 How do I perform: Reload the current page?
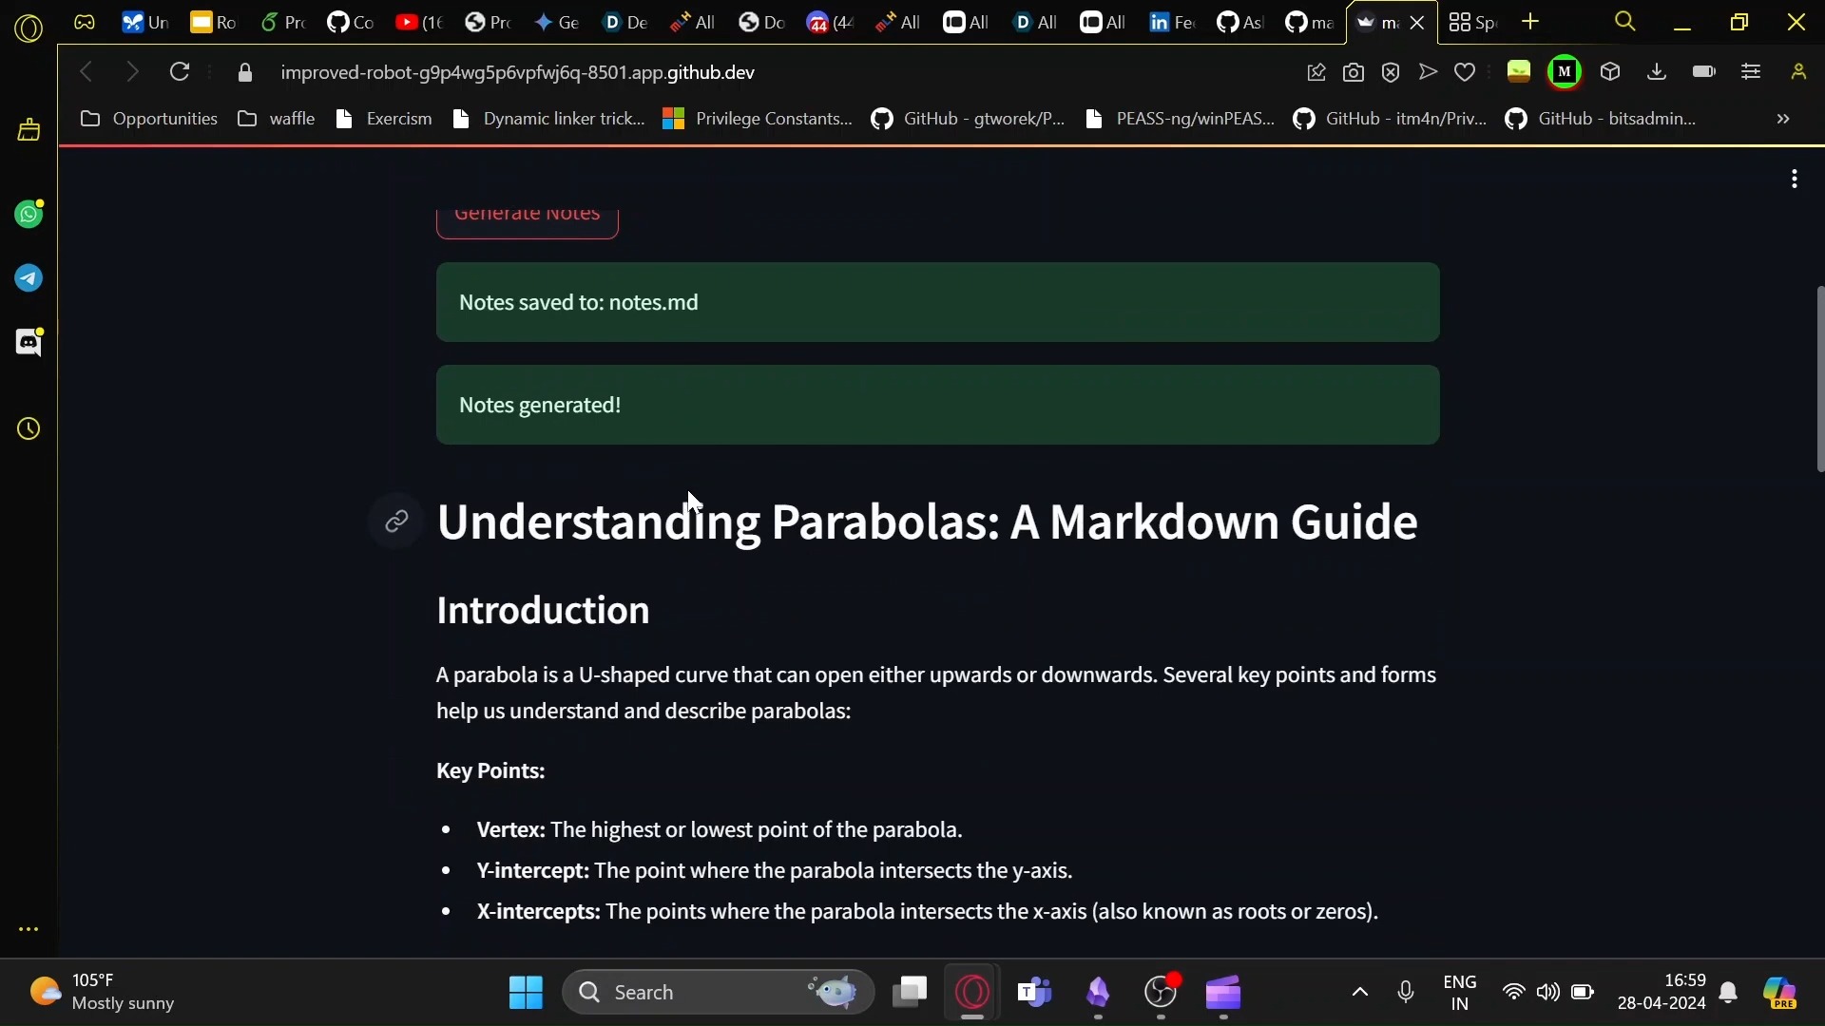tap(180, 72)
